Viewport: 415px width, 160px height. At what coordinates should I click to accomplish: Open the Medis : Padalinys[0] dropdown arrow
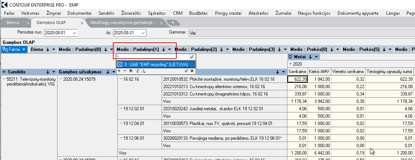click(111, 49)
